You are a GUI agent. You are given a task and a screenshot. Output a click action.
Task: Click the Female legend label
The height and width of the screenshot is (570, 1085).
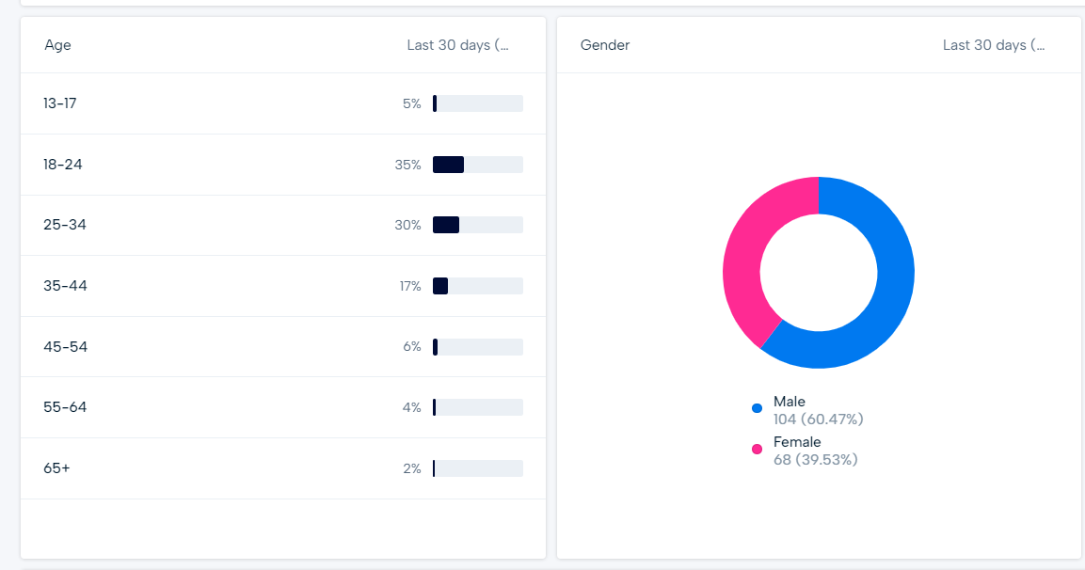pos(798,442)
